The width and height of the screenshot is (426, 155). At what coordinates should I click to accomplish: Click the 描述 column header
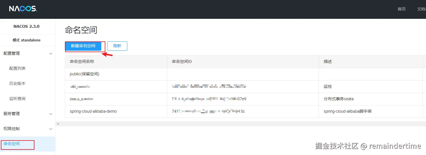371,62
